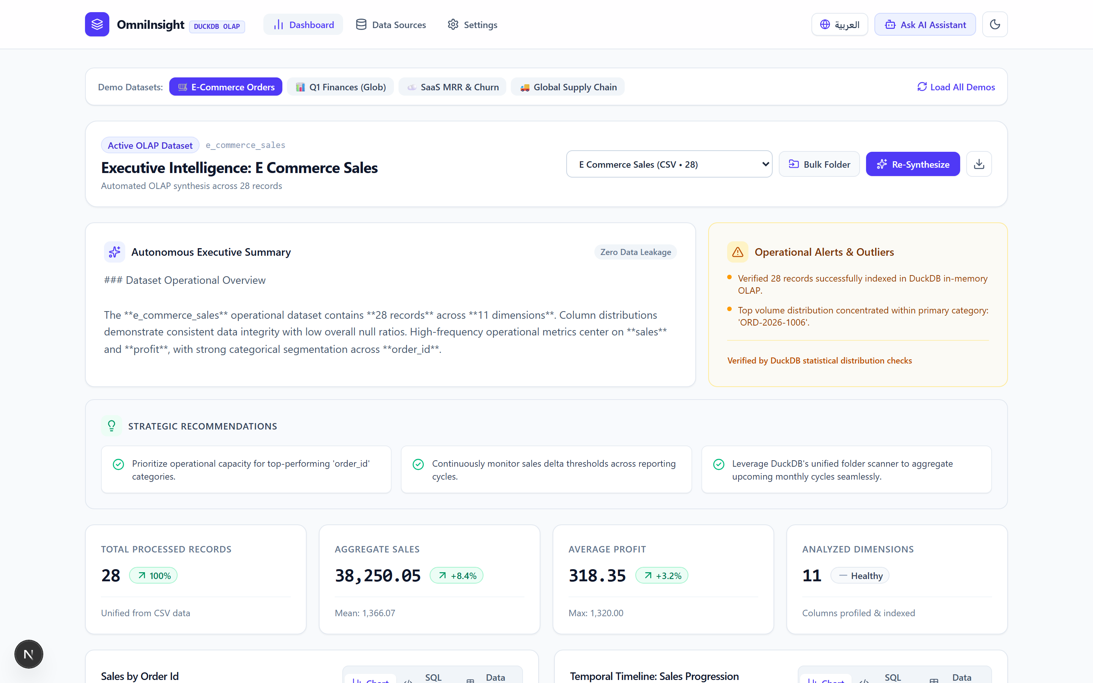1093x683 pixels.
Task: Open the Settings tab
Action: (x=472, y=24)
